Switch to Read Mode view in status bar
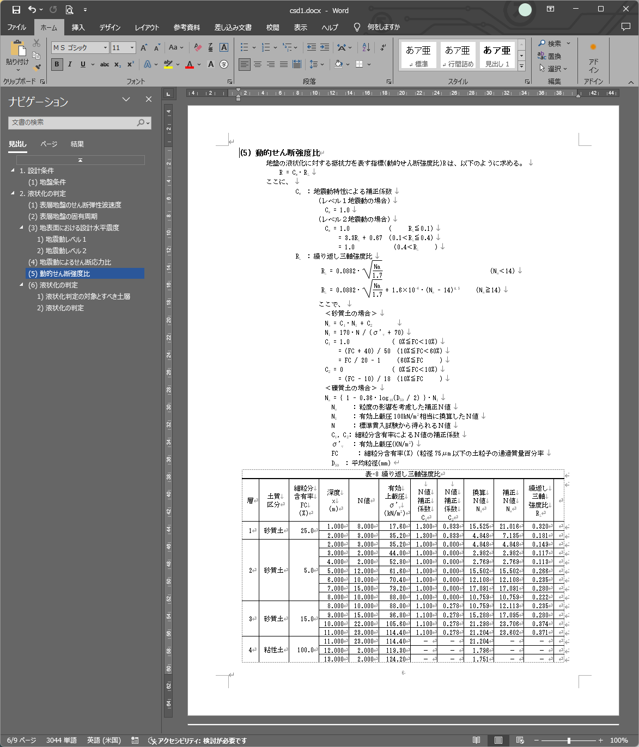 tap(477, 740)
